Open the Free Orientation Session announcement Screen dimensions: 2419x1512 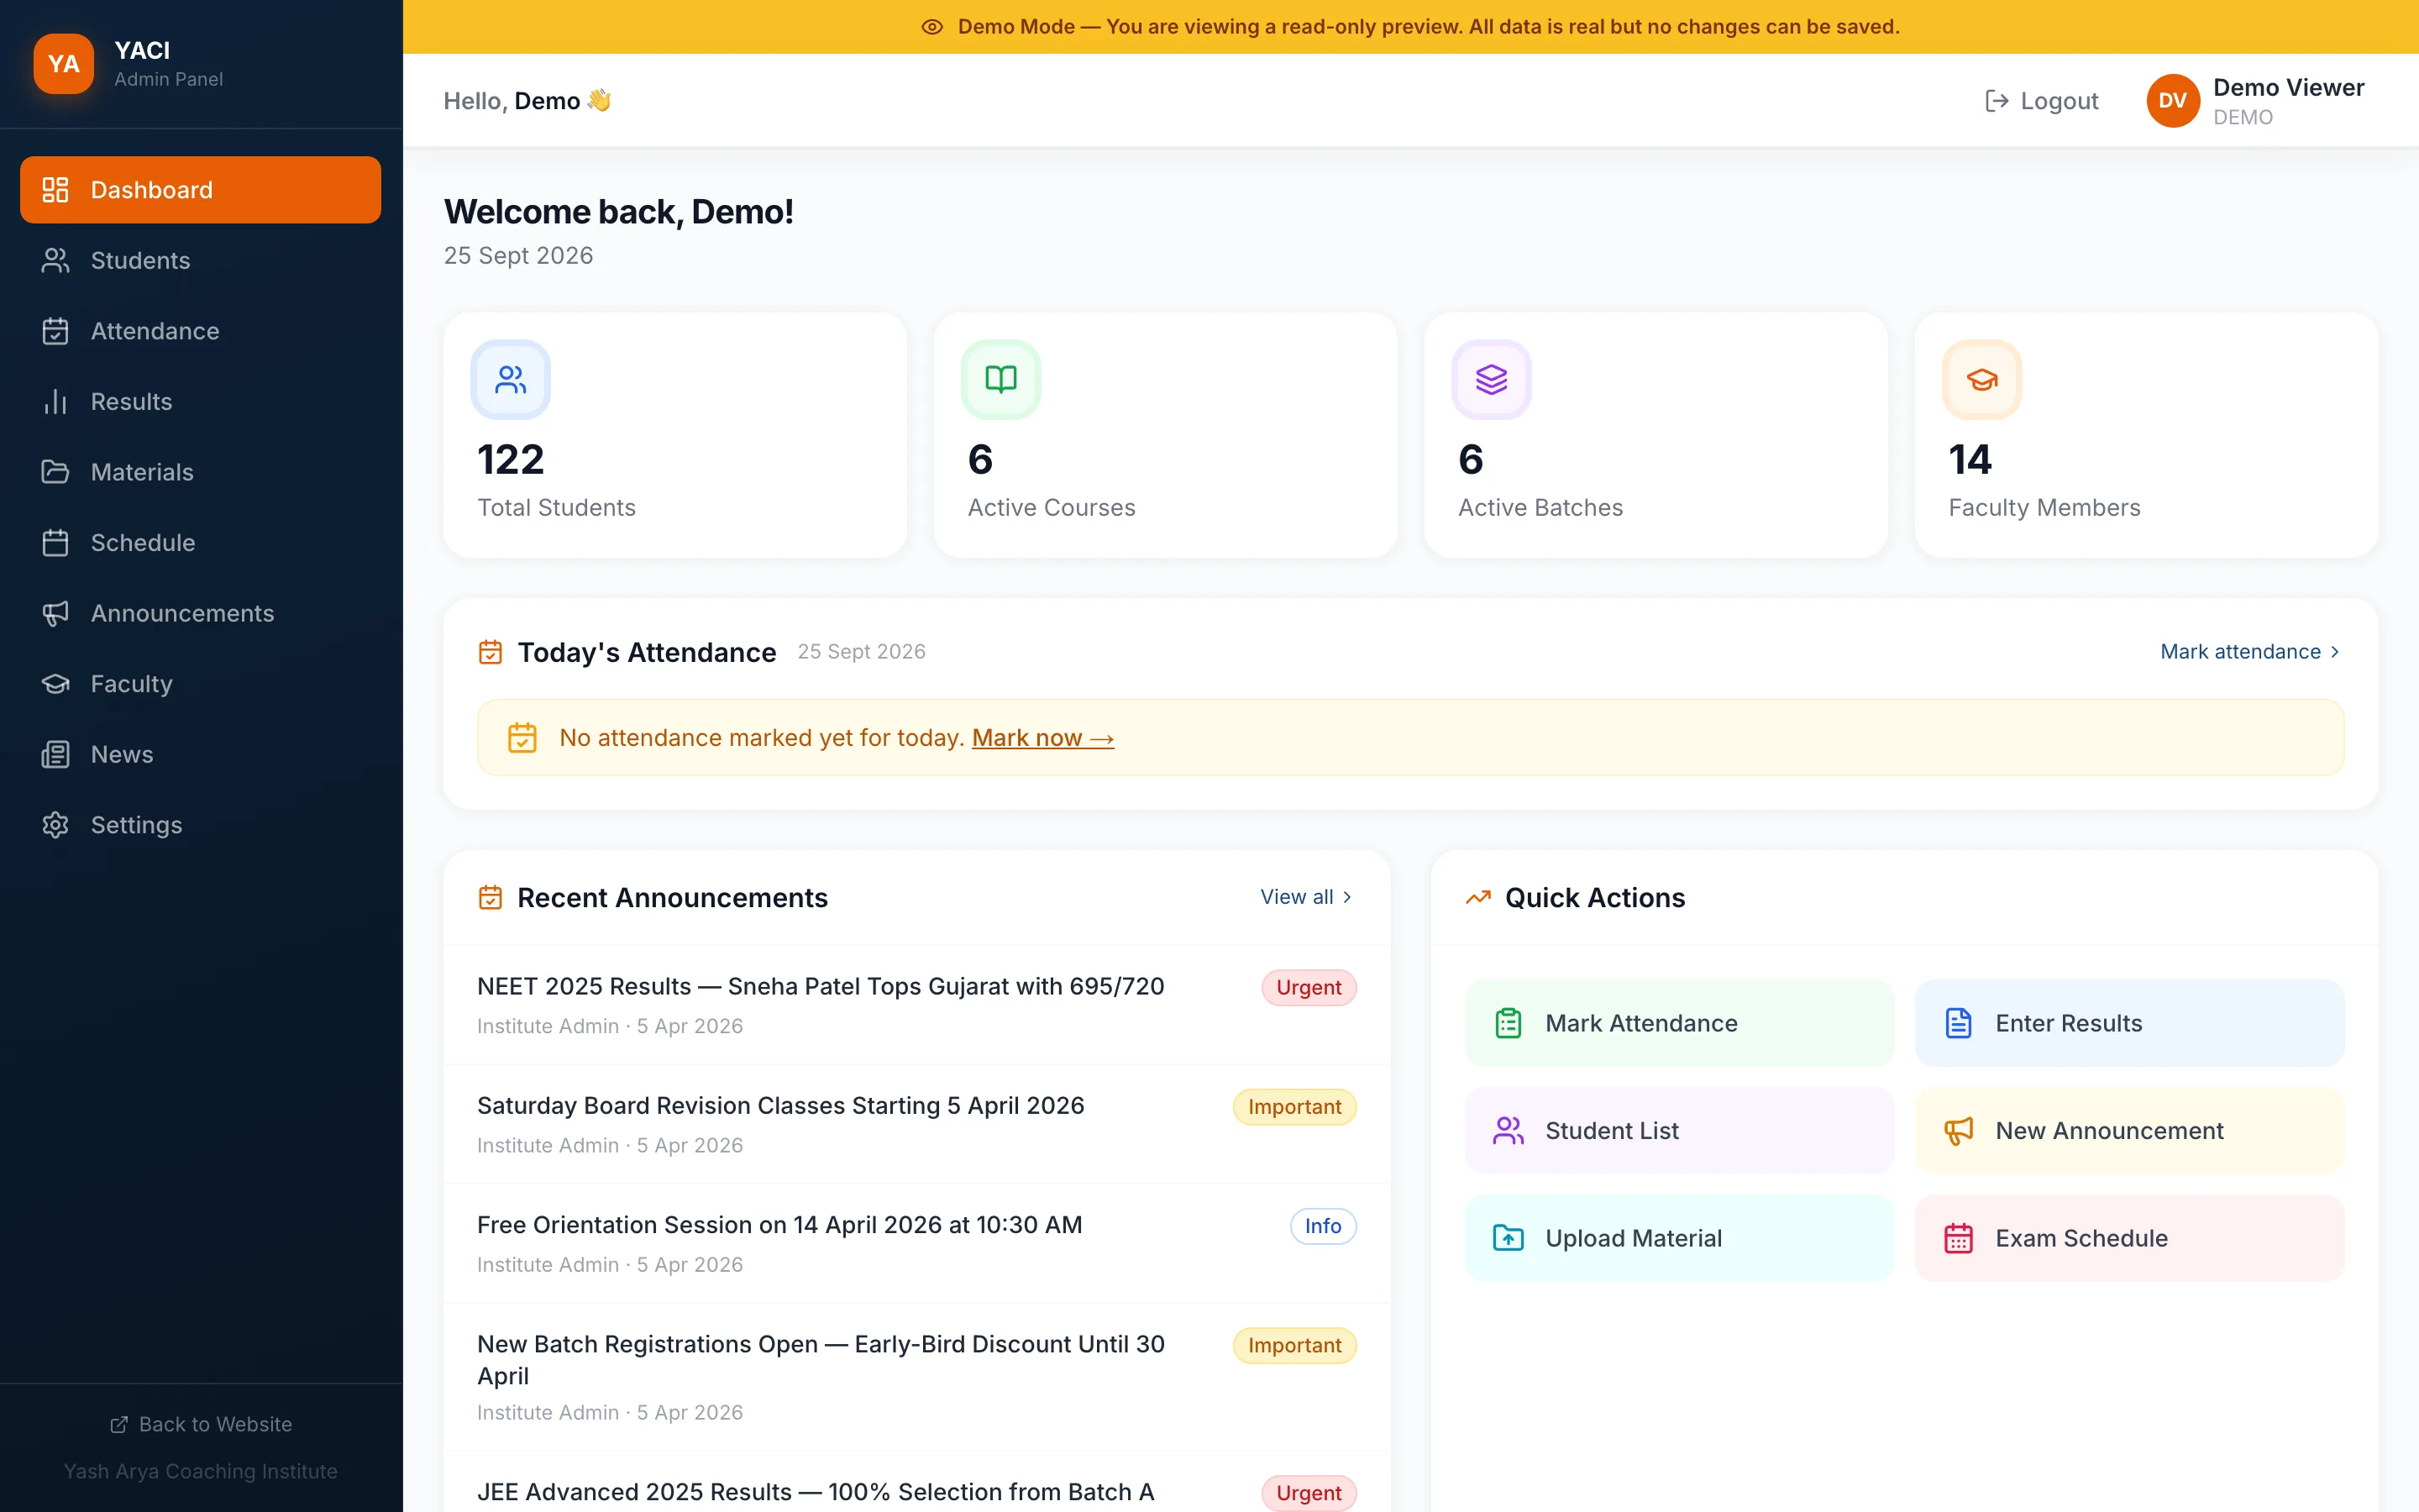[779, 1225]
